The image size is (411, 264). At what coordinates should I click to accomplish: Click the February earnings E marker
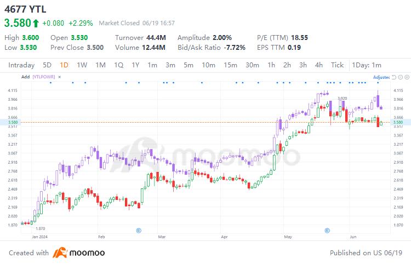tap(139, 231)
